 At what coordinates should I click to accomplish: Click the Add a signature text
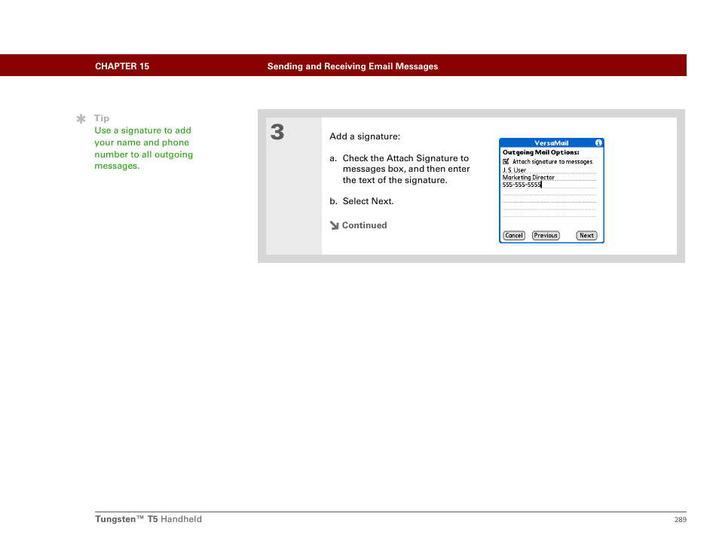pos(365,136)
